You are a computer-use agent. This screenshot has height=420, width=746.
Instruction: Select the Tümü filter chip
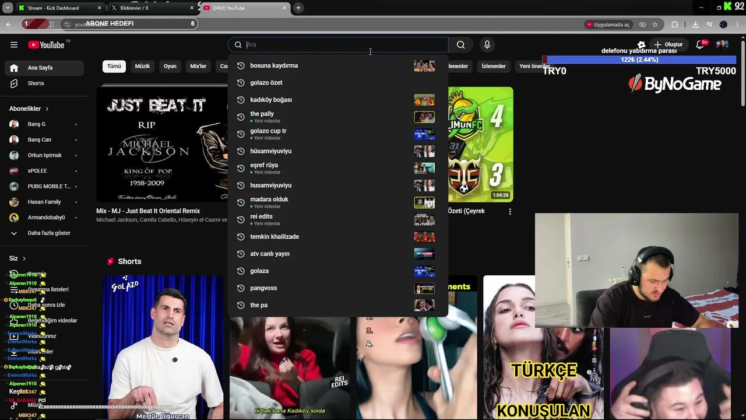click(114, 66)
